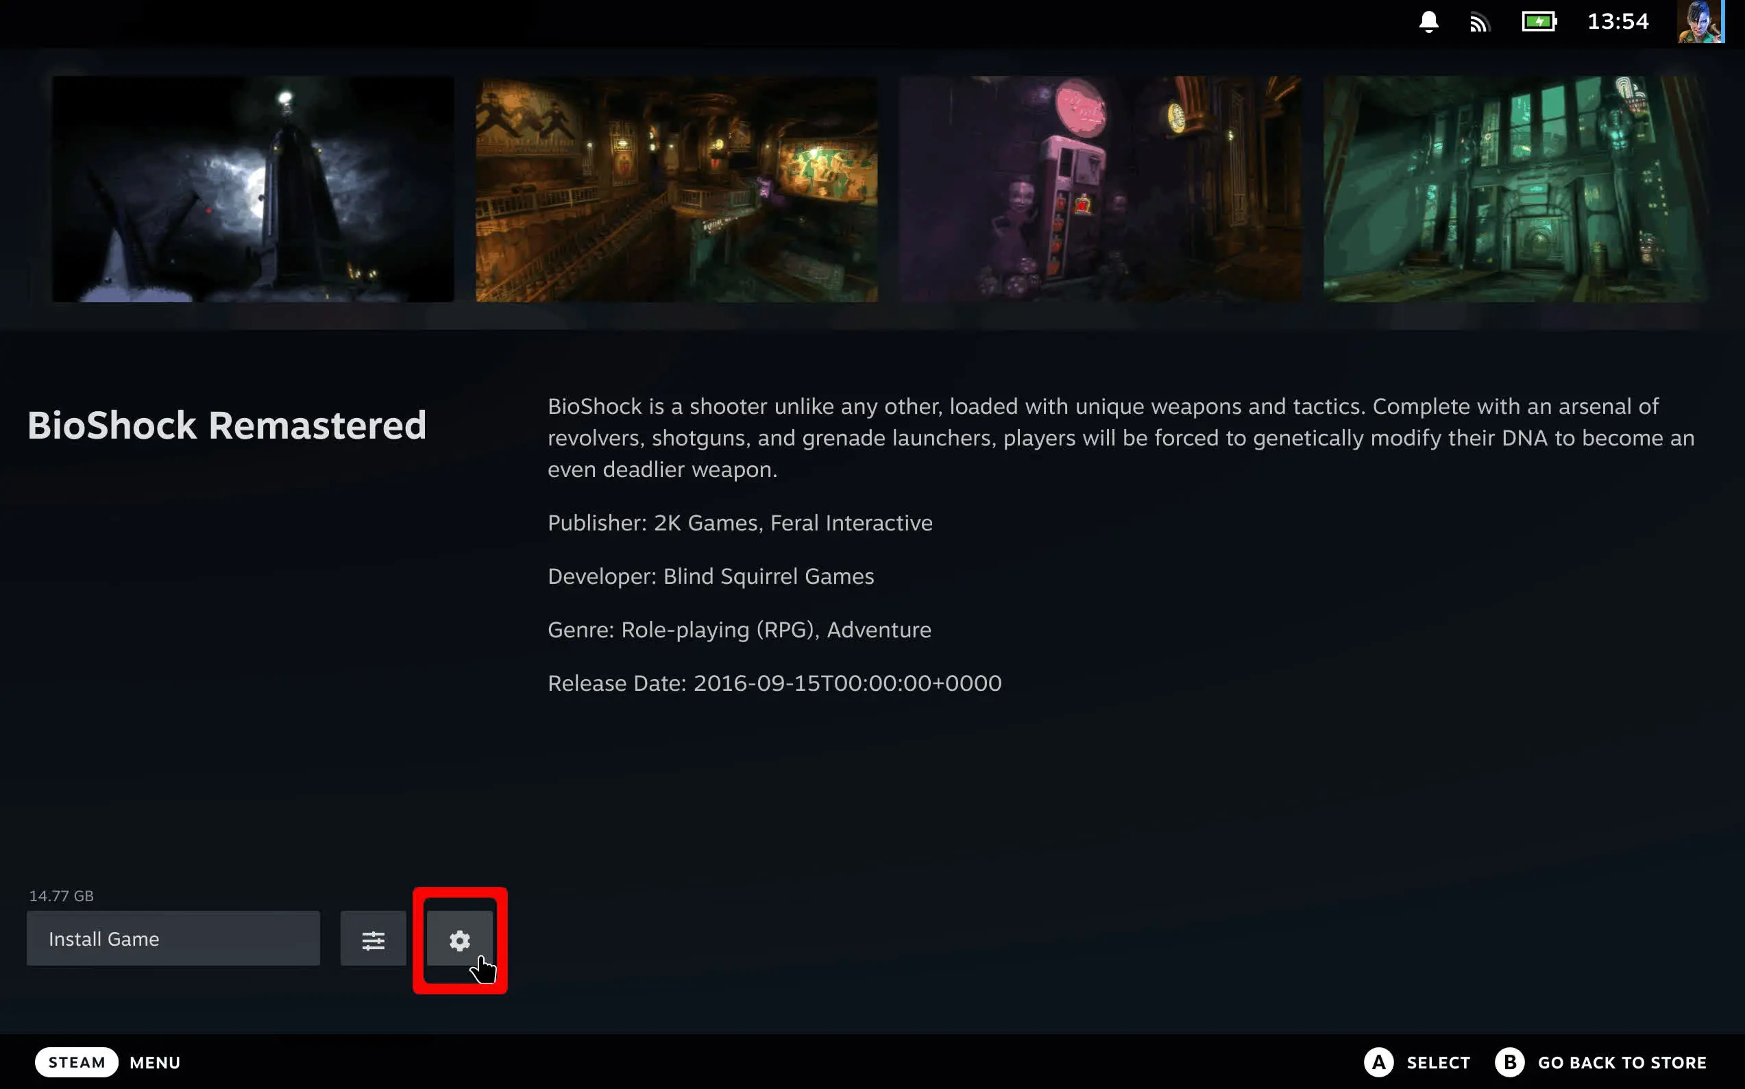Click the 14.77 GB size label
This screenshot has height=1089, width=1745.
(61, 896)
